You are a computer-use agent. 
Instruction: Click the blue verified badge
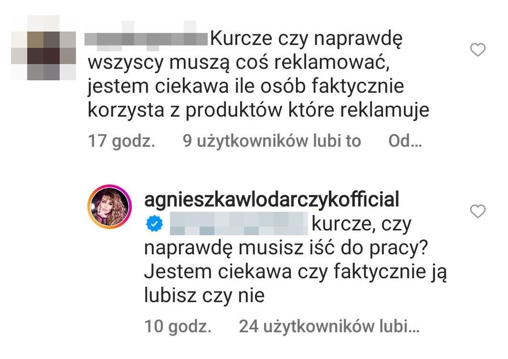pos(155,224)
